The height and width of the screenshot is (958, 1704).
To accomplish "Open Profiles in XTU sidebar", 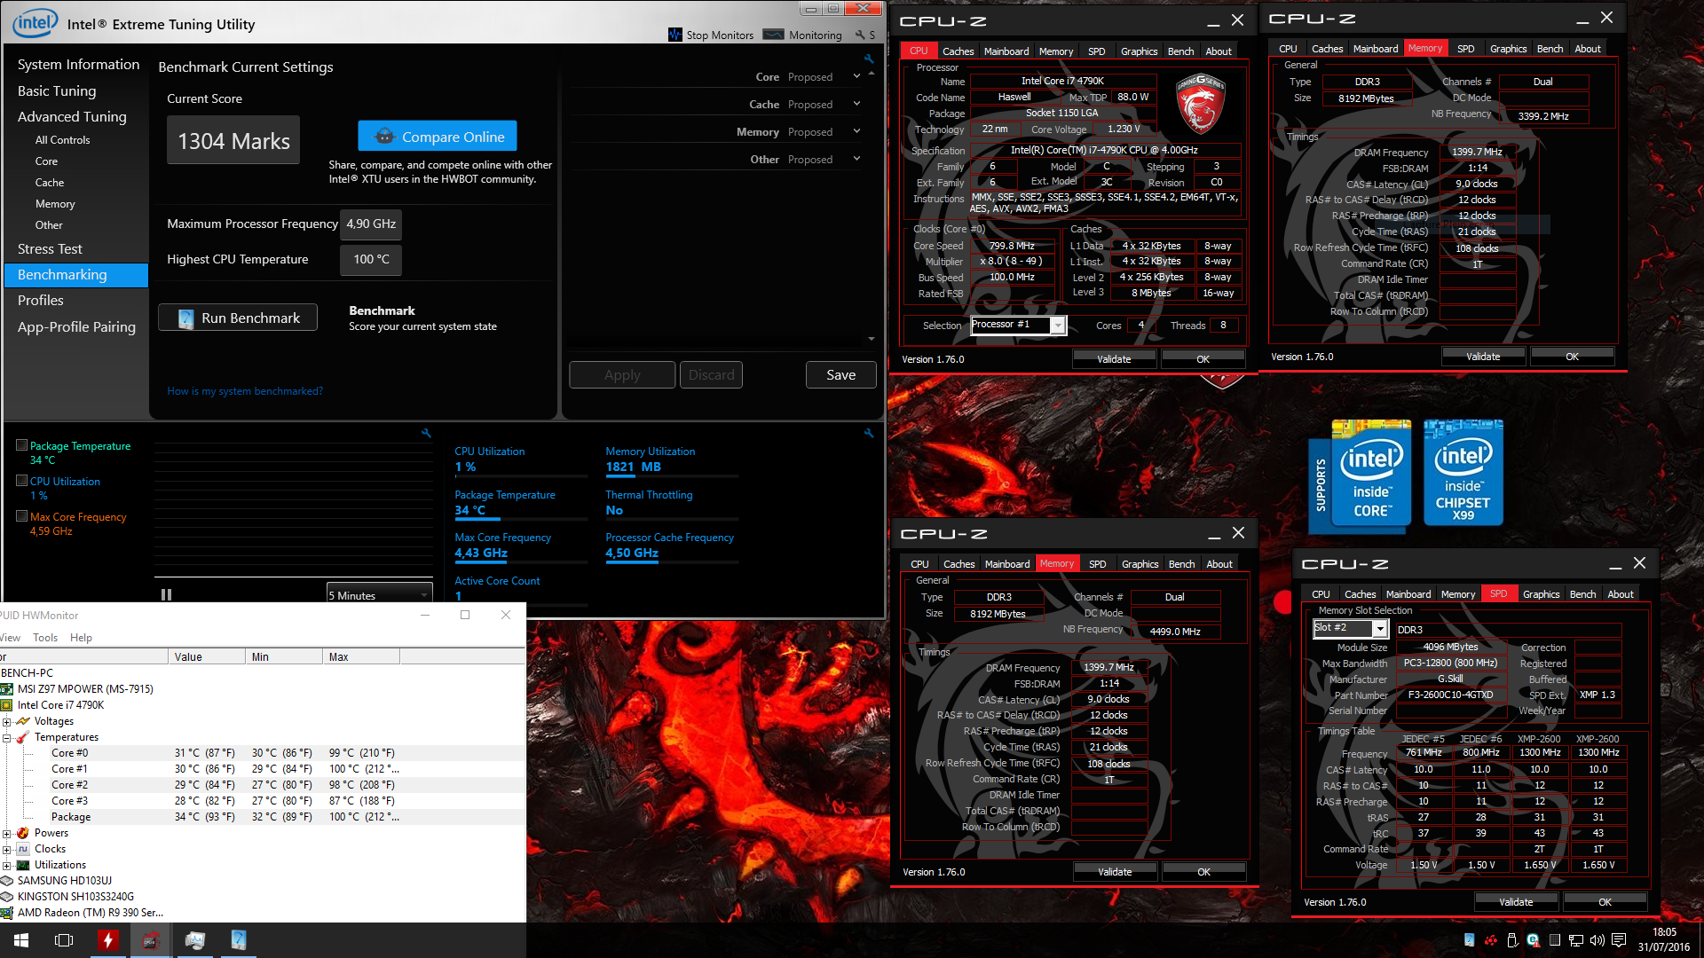I will 41,301.
